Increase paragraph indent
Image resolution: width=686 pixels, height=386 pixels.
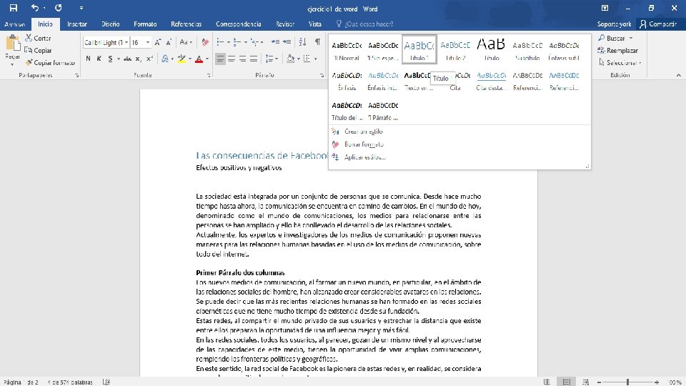(287, 42)
